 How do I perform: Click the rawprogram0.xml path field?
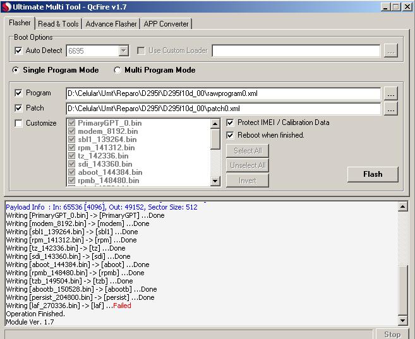point(224,93)
